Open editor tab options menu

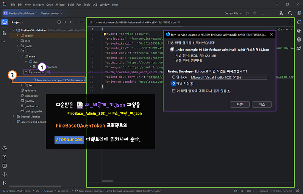click(290, 22)
